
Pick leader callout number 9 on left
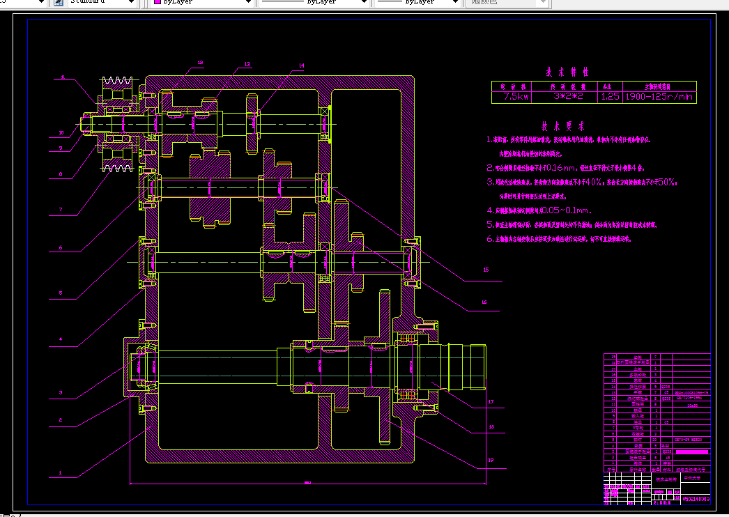(x=61, y=148)
